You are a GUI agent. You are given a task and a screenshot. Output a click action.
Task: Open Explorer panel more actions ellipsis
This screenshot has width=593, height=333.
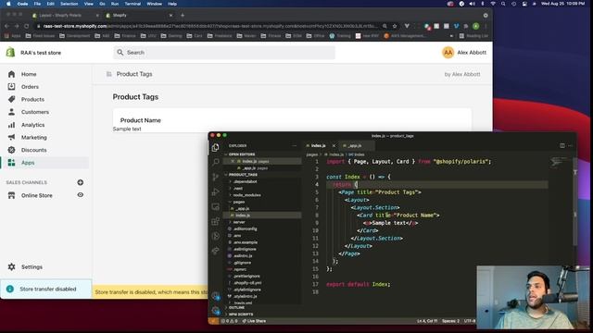coord(295,145)
